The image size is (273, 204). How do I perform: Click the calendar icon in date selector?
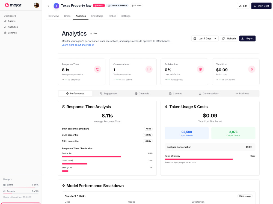click(x=195, y=39)
